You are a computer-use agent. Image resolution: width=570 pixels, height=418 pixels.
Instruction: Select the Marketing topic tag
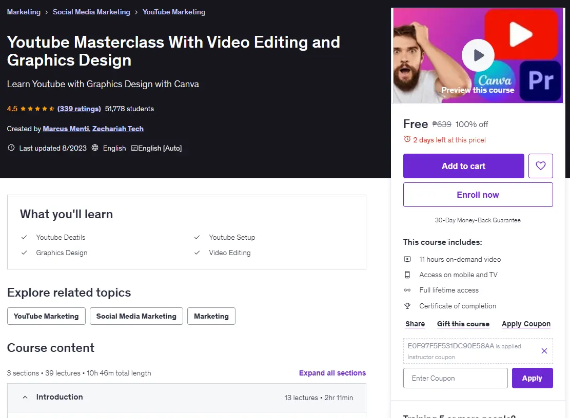pos(211,316)
